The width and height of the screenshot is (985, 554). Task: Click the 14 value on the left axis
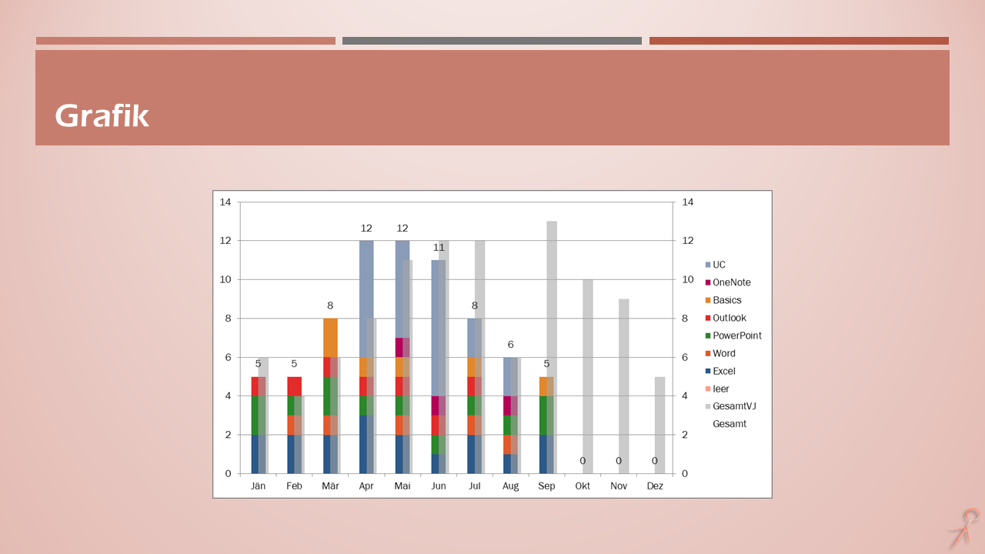point(225,202)
